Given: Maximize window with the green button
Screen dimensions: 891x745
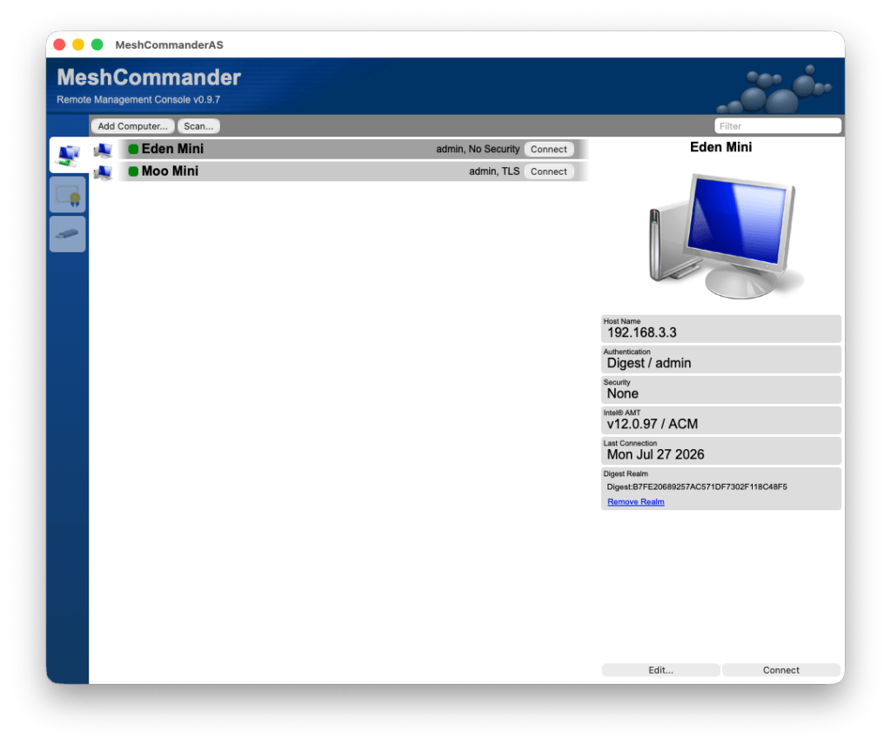Looking at the screenshot, I should [x=97, y=45].
